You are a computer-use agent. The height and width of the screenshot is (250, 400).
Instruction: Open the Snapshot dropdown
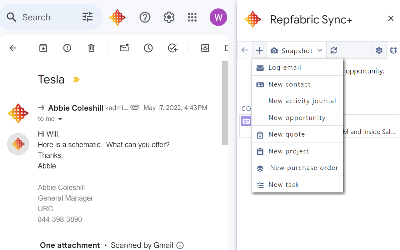click(x=297, y=50)
